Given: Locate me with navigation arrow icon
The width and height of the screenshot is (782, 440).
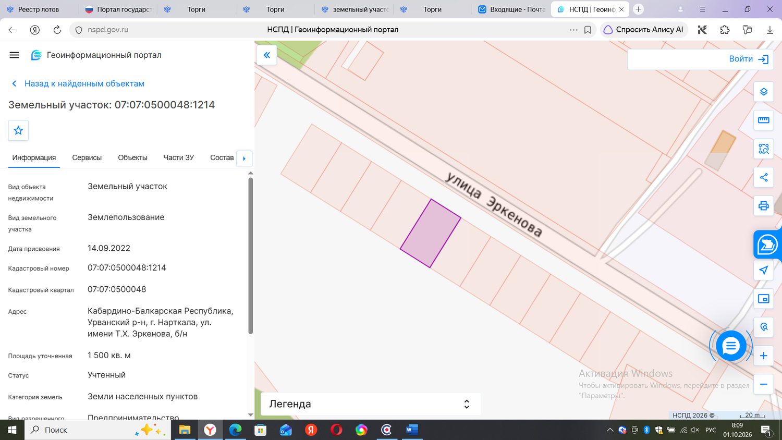Looking at the screenshot, I should pos(763,270).
